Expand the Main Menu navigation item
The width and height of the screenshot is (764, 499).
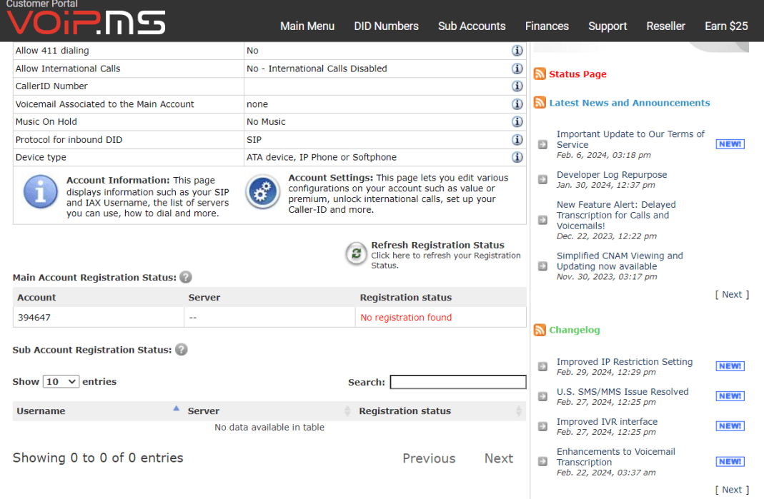(x=307, y=26)
